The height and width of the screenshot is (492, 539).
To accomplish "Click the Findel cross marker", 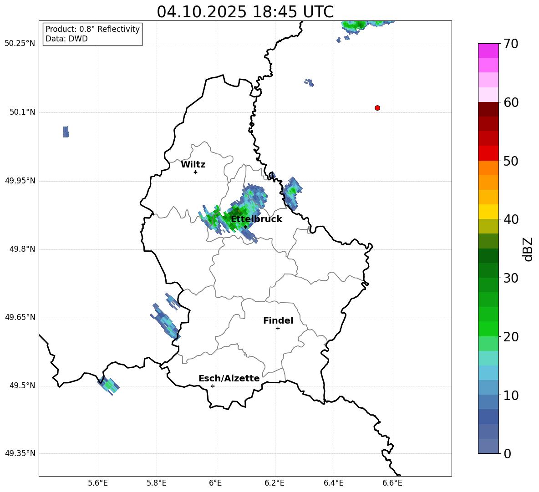I will click(278, 329).
